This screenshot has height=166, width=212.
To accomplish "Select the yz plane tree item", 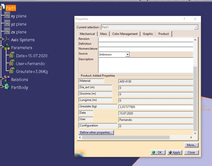I will click(x=19, y=24).
